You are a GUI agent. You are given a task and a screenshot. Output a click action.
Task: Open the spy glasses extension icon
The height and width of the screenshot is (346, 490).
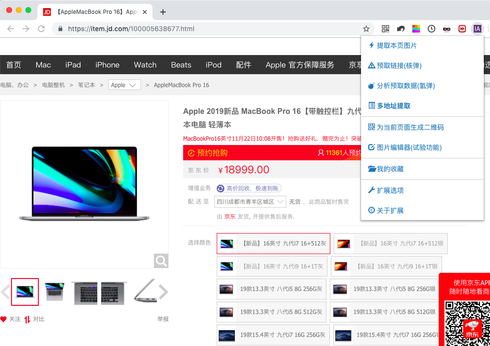pos(446,29)
